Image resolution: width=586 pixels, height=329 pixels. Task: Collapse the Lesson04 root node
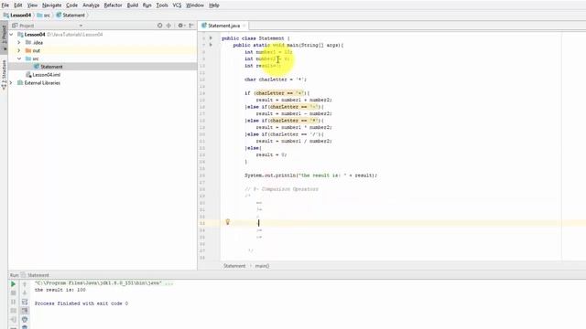(11, 35)
